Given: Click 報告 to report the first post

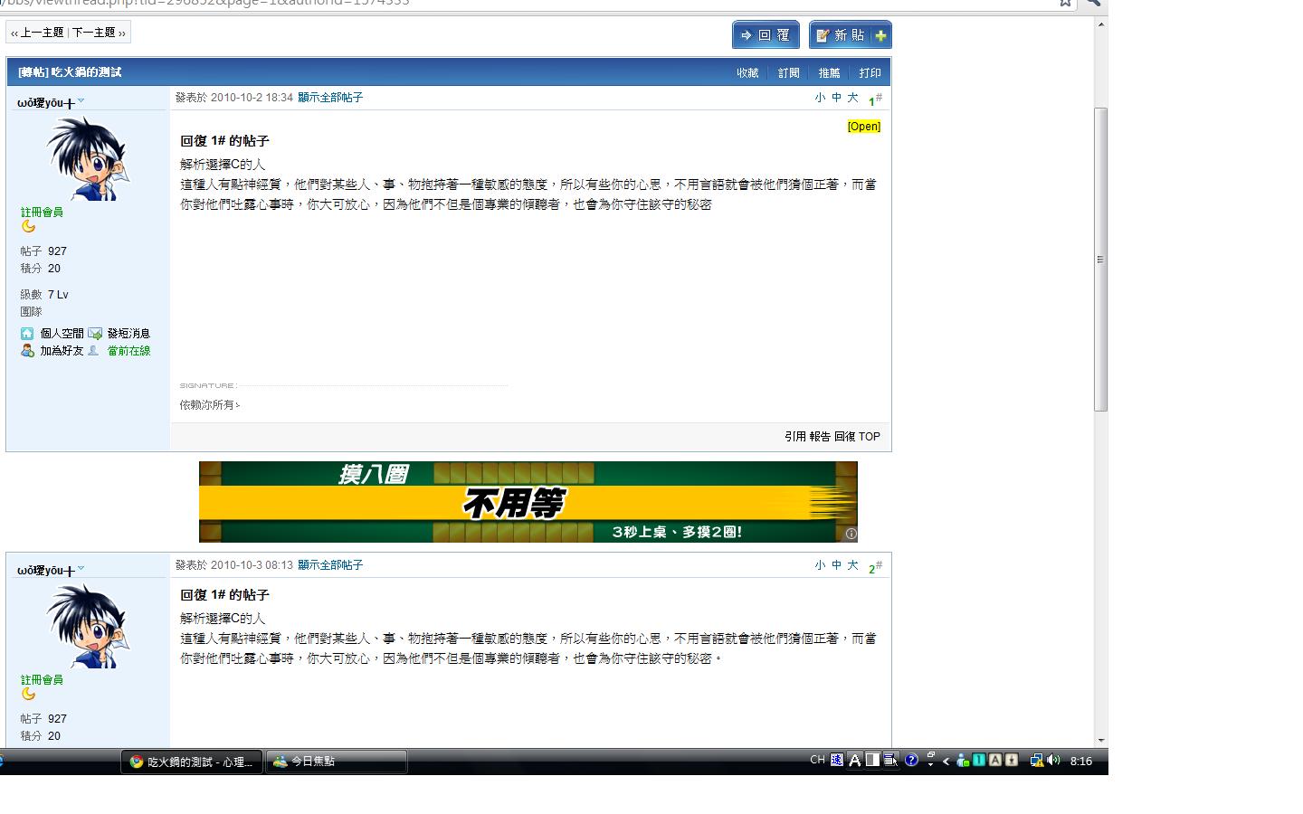Looking at the screenshot, I should [820, 437].
